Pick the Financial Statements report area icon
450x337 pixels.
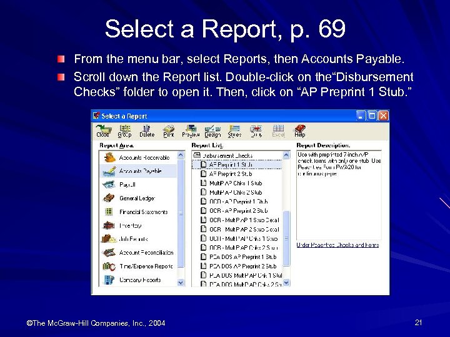point(109,212)
